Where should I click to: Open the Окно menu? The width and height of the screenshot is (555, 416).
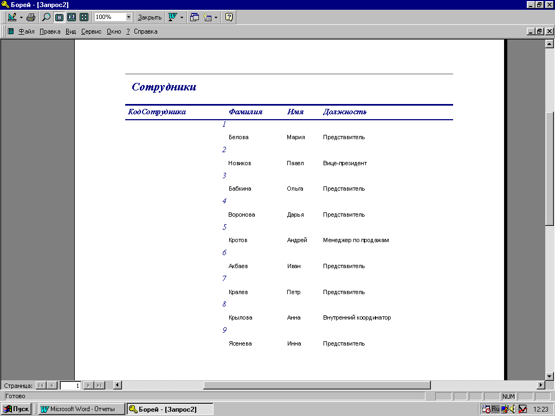coord(114,31)
